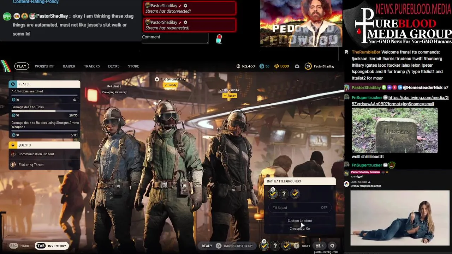
Task: Select 'Damage dealt to Ticks' feat
Action: 44,111
